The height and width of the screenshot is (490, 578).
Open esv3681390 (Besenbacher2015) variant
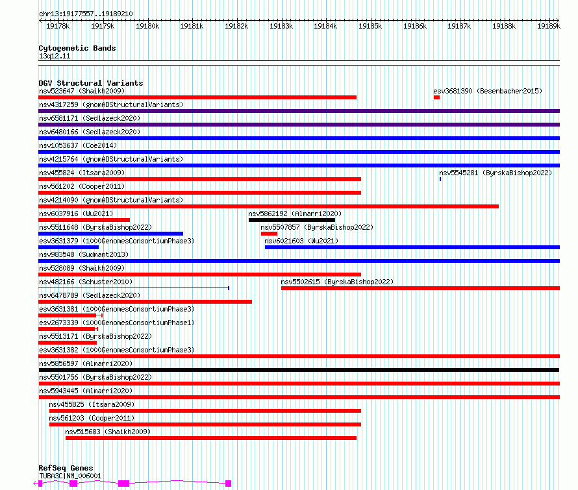click(x=488, y=91)
